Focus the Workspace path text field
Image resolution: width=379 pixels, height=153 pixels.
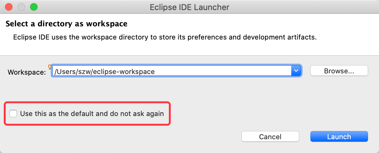(x=172, y=71)
